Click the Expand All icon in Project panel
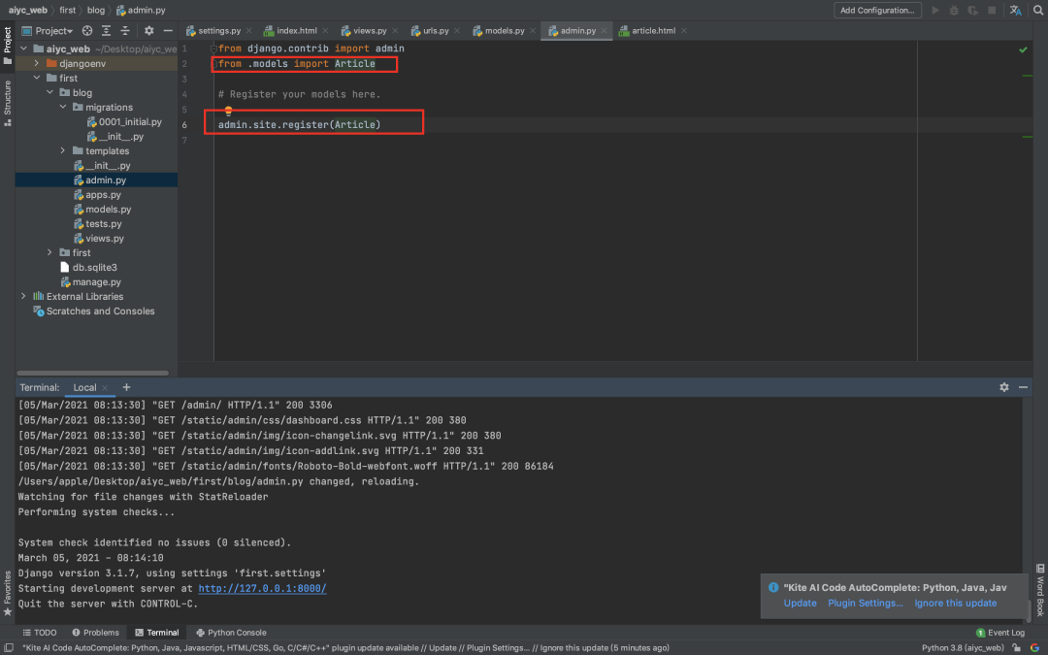The width and height of the screenshot is (1048, 655). coord(104,31)
